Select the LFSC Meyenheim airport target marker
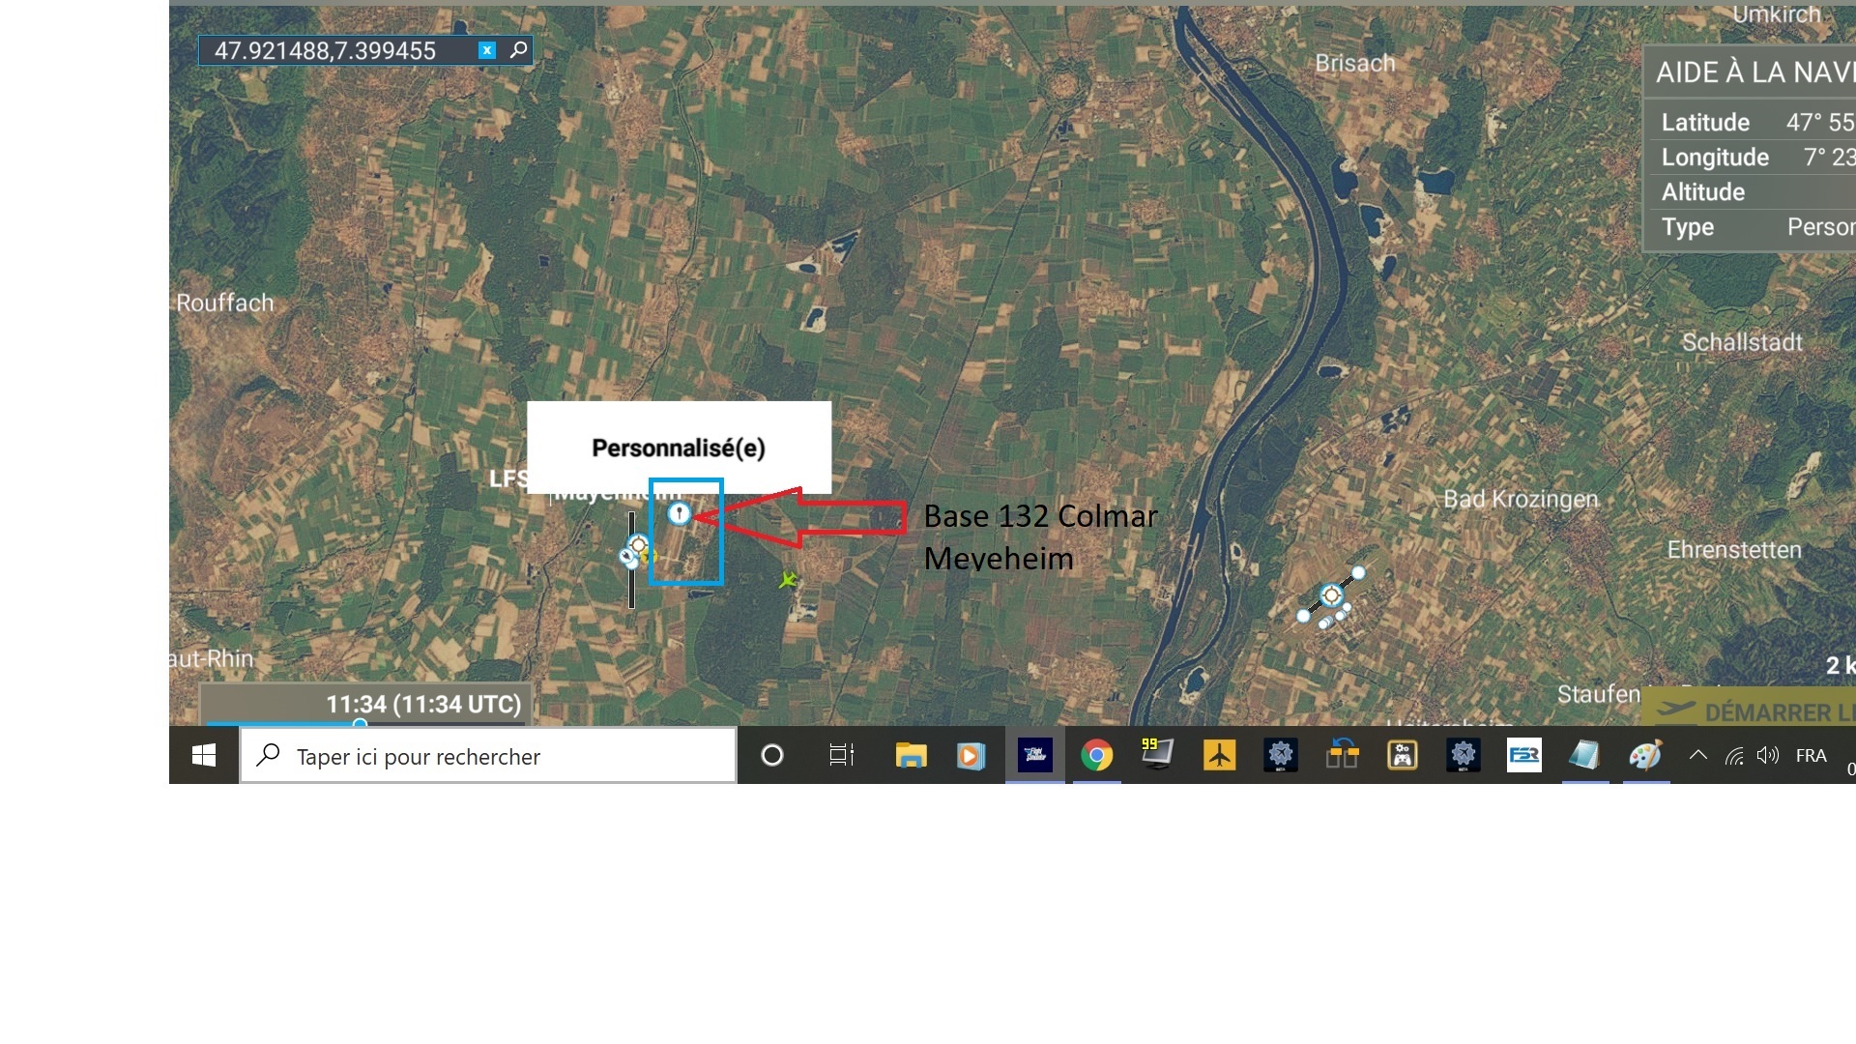 (x=638, y=545)
